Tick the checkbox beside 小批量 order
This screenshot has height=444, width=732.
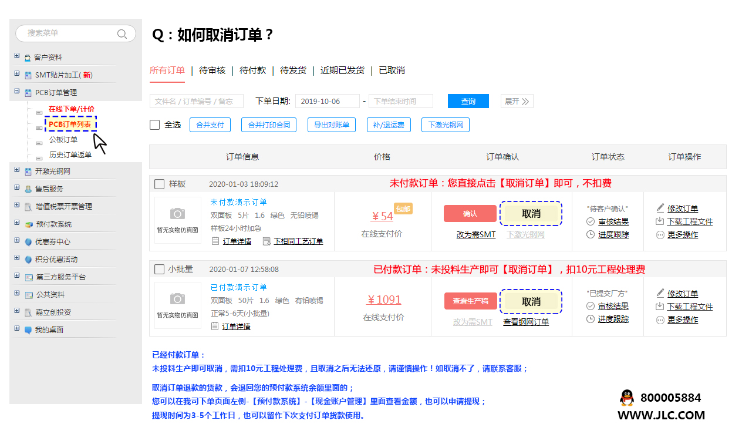click(159, 269)
